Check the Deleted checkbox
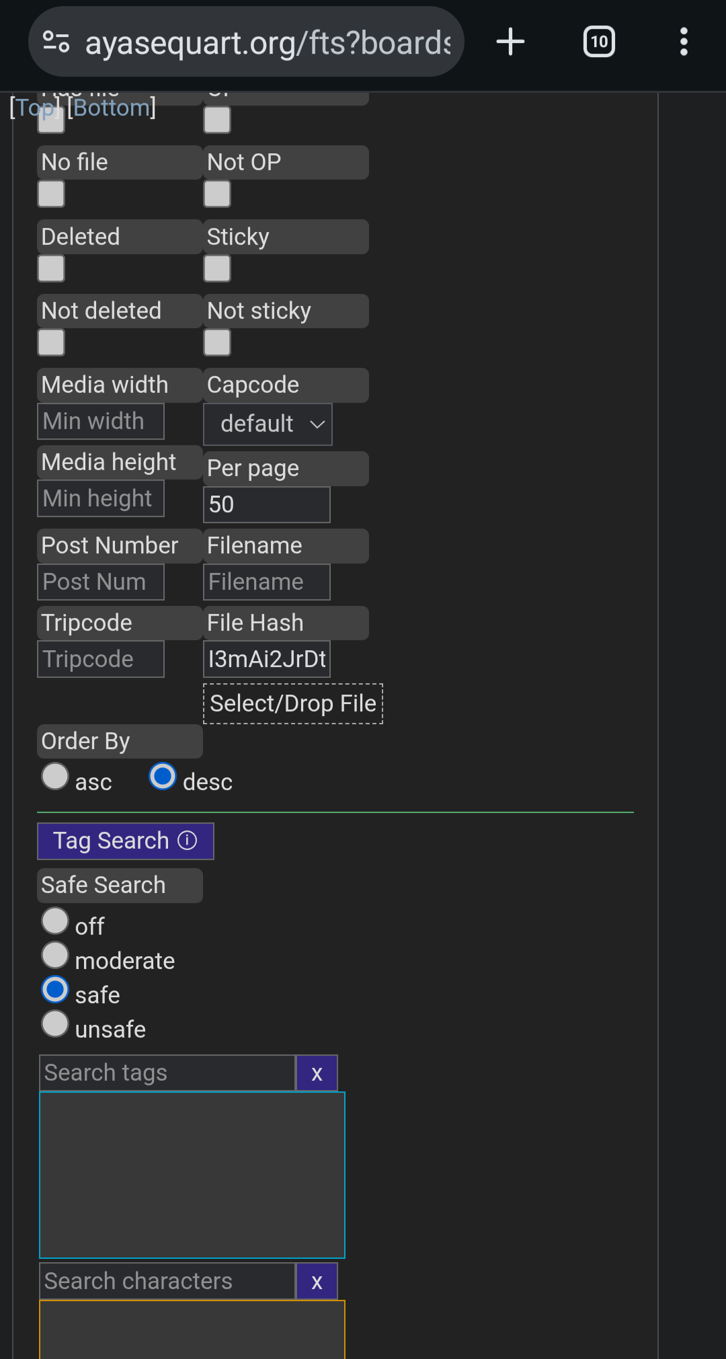Screen dimensions: 726x1359 click(51, 268)
